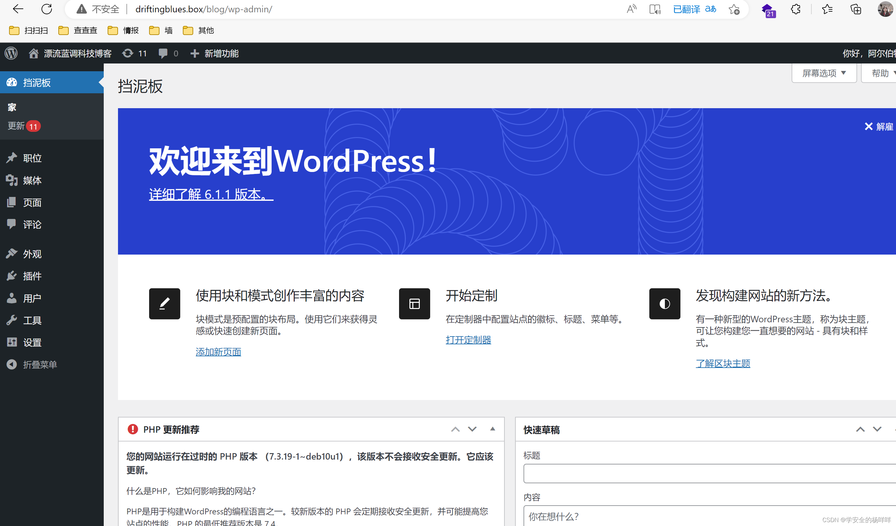Open the 用户 users menu
The image size is (896, 526).
click(x=52, y=298)
